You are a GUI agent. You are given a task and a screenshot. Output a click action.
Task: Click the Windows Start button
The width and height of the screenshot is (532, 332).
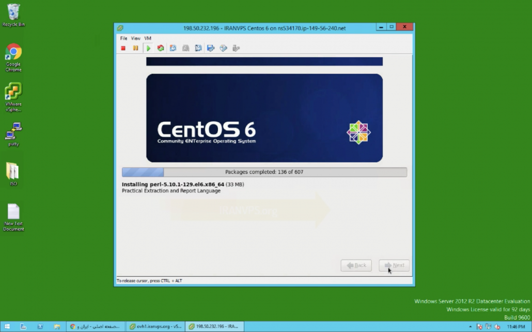click(7, 326)
